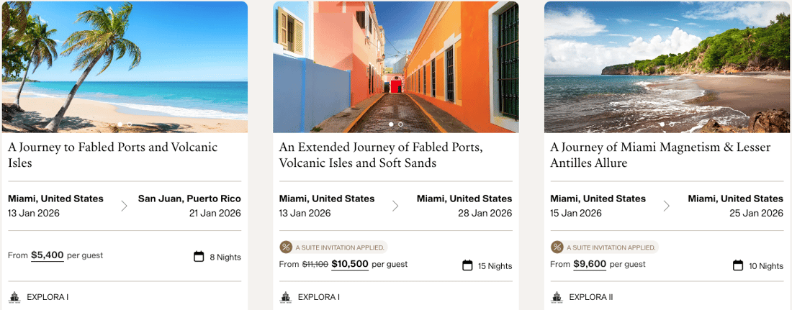Click the route arrow on the 25 Jan 2026 journey

667,206
